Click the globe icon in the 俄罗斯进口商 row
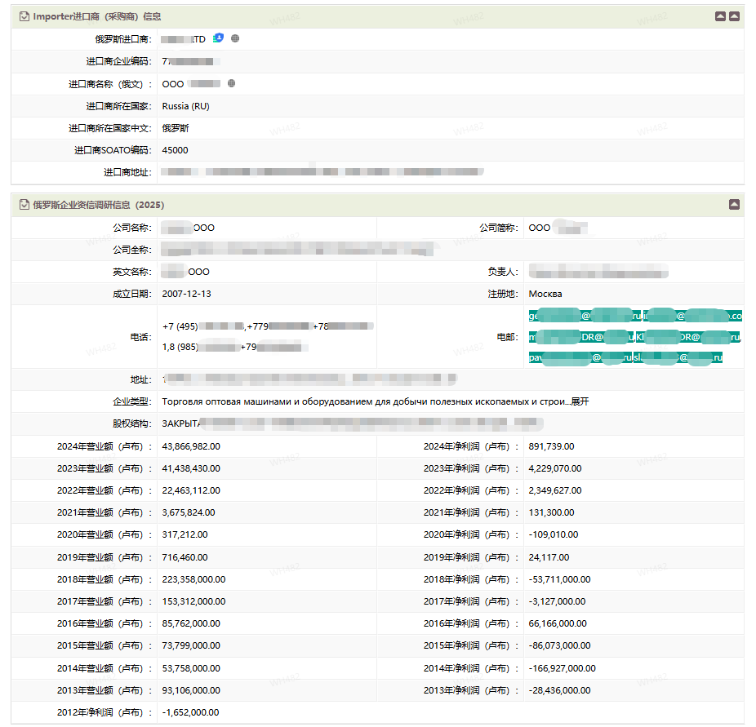Screen dimensions: 756x727 [235, 38]
